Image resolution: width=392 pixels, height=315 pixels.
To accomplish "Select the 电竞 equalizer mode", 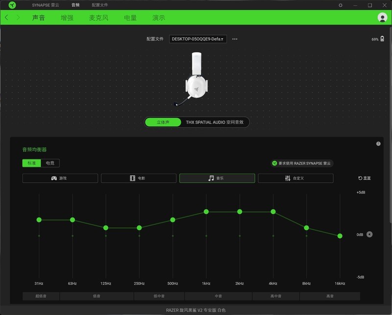I will 50,163.
